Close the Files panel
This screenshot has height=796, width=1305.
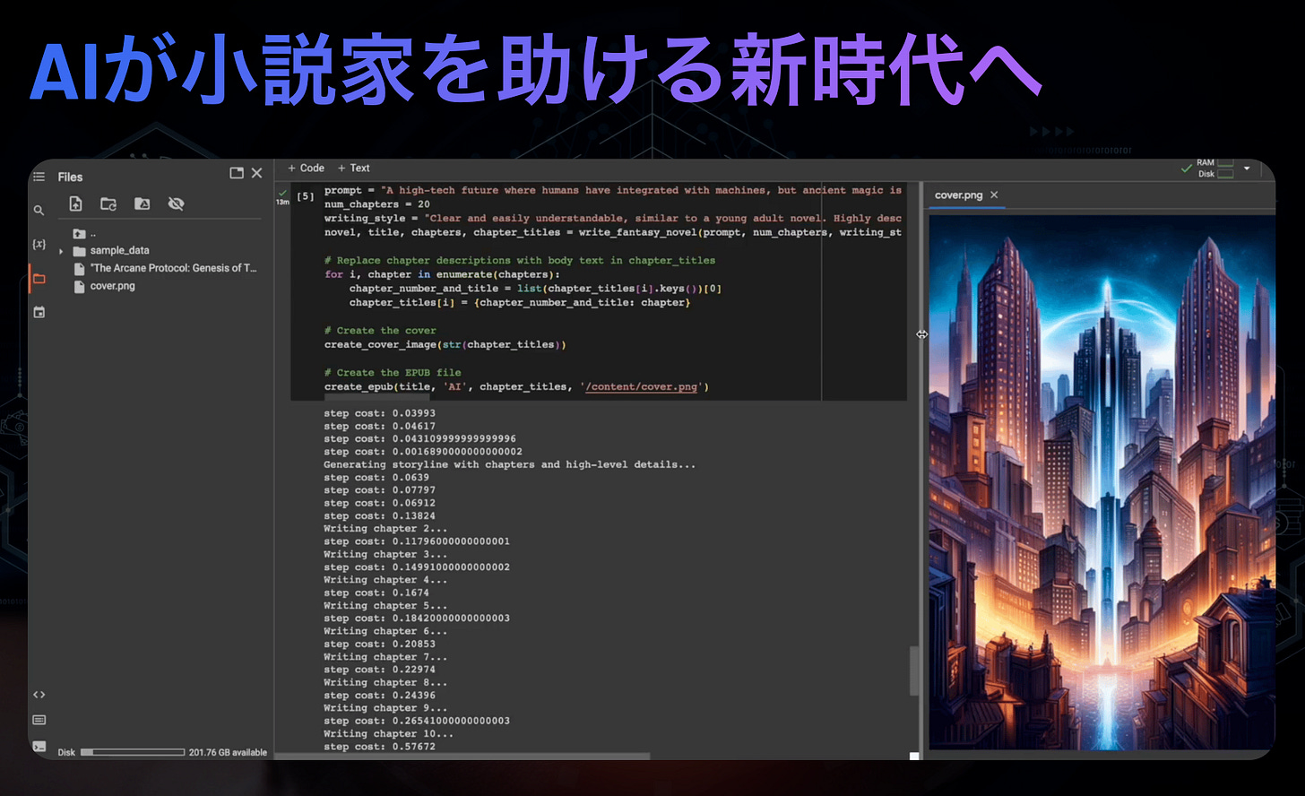click(x=257, y=173)
